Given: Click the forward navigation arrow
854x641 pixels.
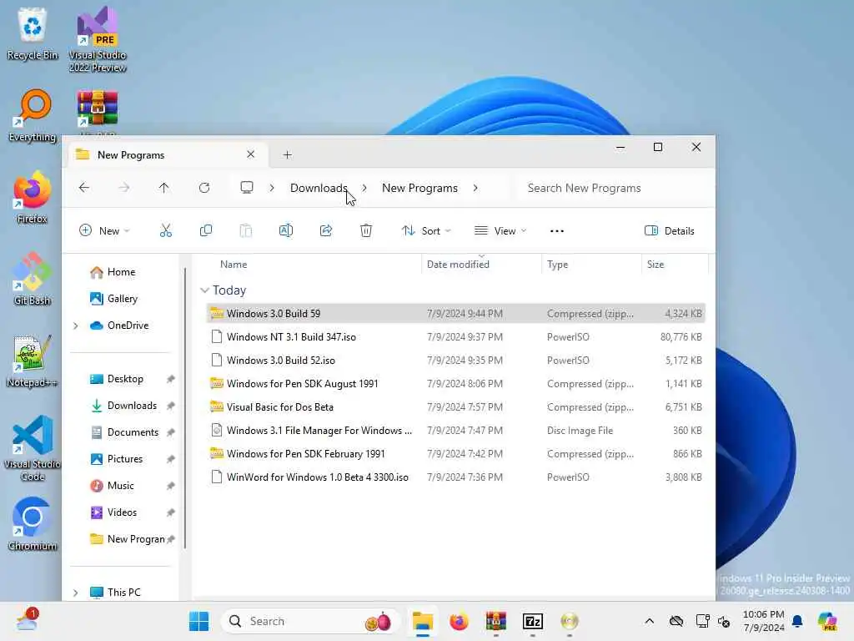Looking at the screenshot, I should pos(124,188).
